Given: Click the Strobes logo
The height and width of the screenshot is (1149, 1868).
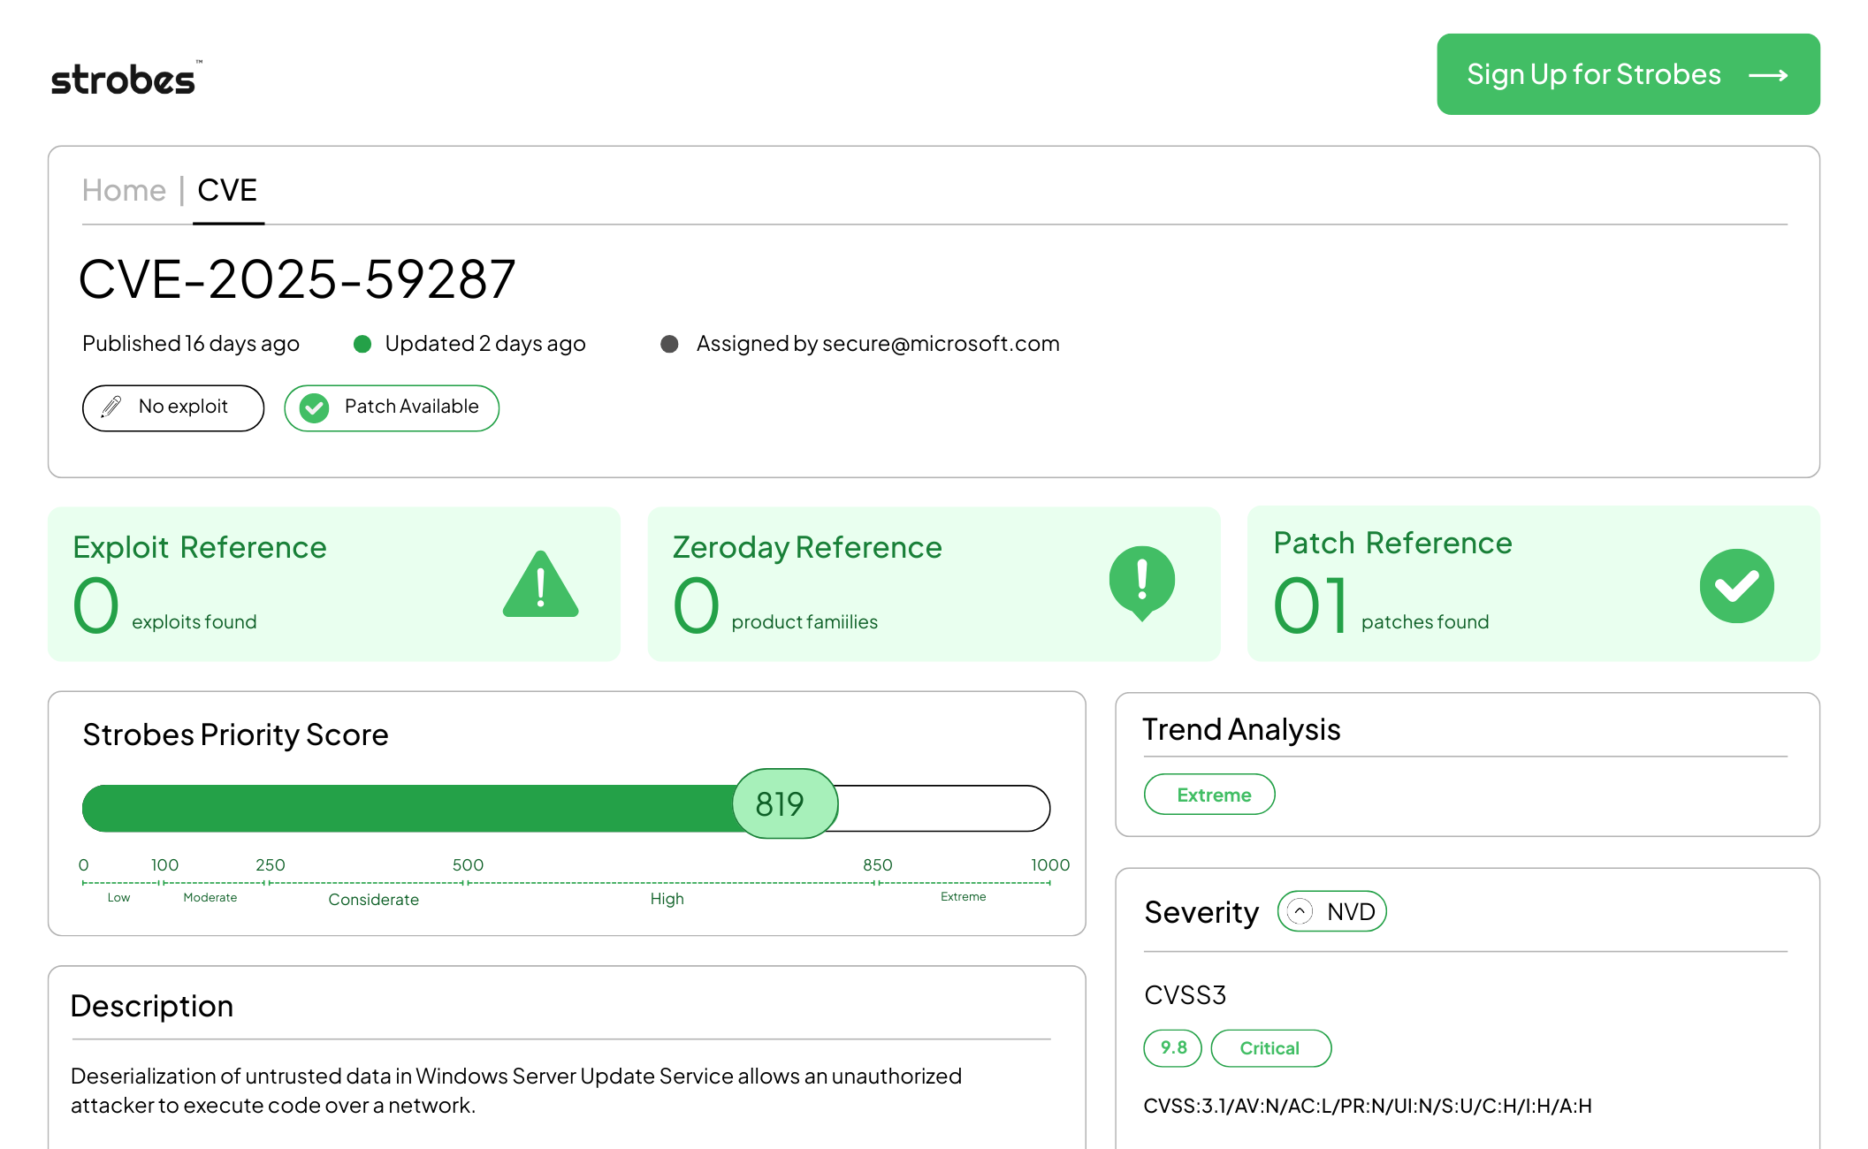Looking at the screenshot, I should (124, 80).
